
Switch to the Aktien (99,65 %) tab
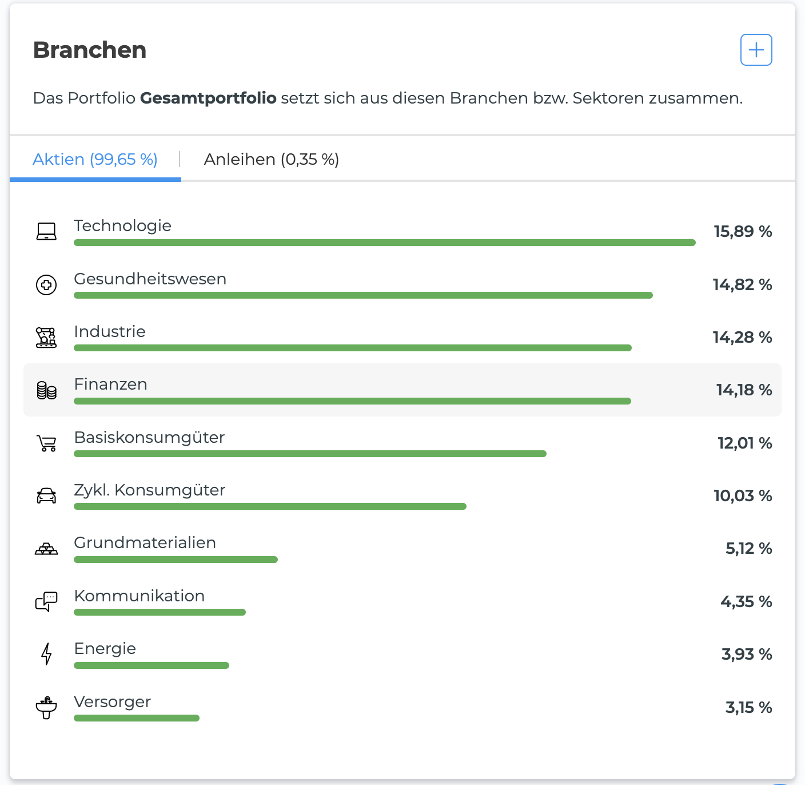[x=95, y=159]
